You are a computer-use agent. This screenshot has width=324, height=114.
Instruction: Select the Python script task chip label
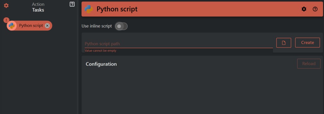coord(31,26)
